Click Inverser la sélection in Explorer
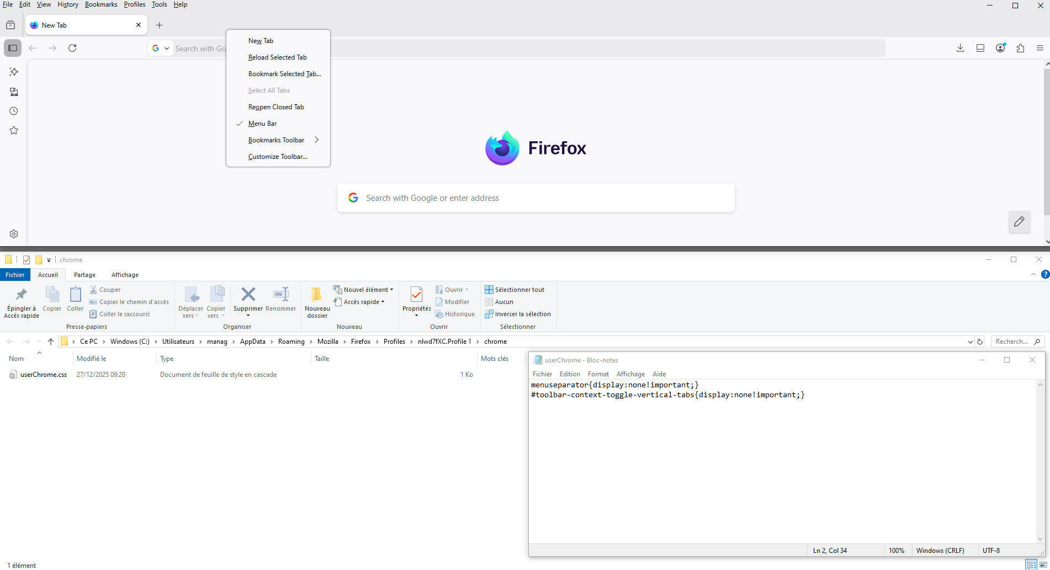 click(x=518, y=314)
